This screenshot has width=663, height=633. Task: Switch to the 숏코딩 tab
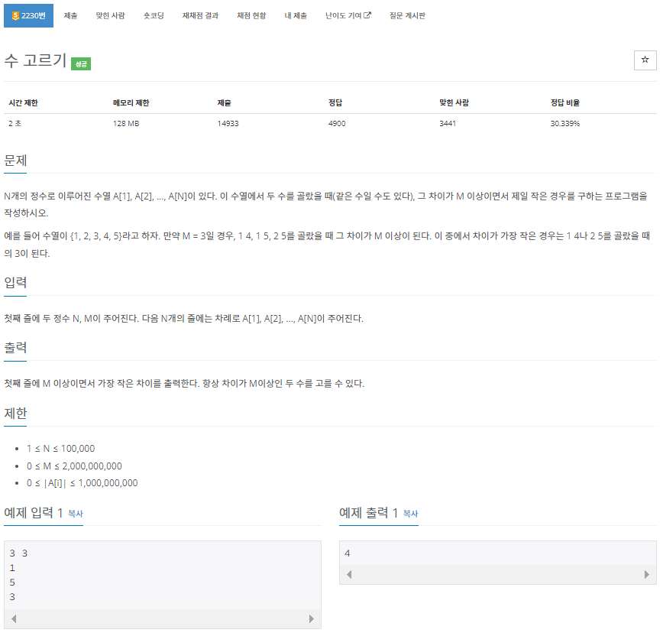(x=154, y=15)
